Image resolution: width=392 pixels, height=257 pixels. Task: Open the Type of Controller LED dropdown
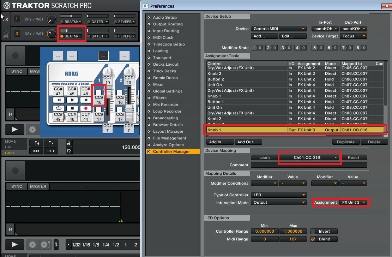278,195
